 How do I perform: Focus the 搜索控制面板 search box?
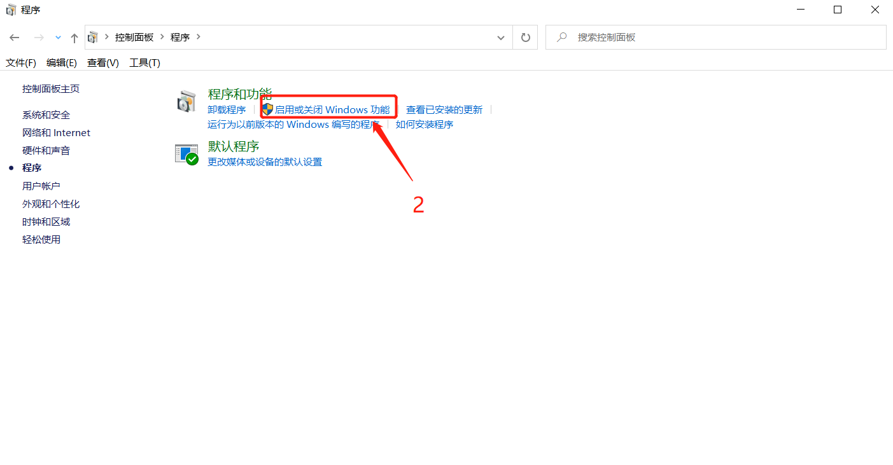click(x=716, y=37)
